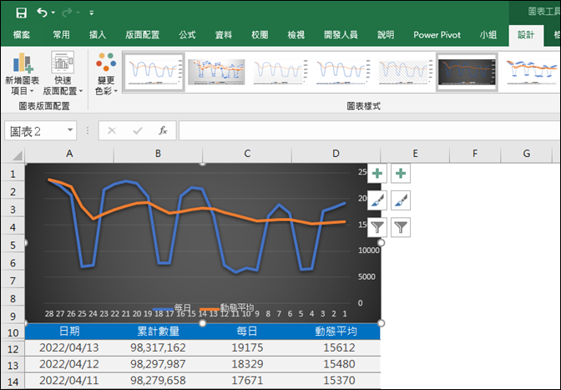This screenshot has width=561, height=390.
Task: Select row 10 header
Action: click(x=13, y=332)
